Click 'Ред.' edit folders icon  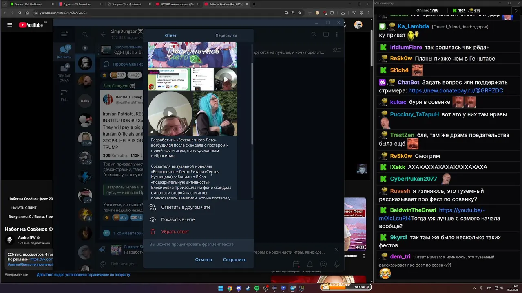(x=64, y=95)
